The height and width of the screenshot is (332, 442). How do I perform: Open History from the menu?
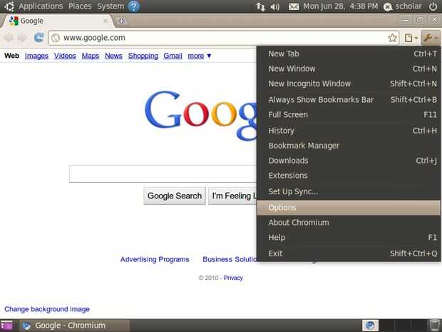[x=349, y=131]
